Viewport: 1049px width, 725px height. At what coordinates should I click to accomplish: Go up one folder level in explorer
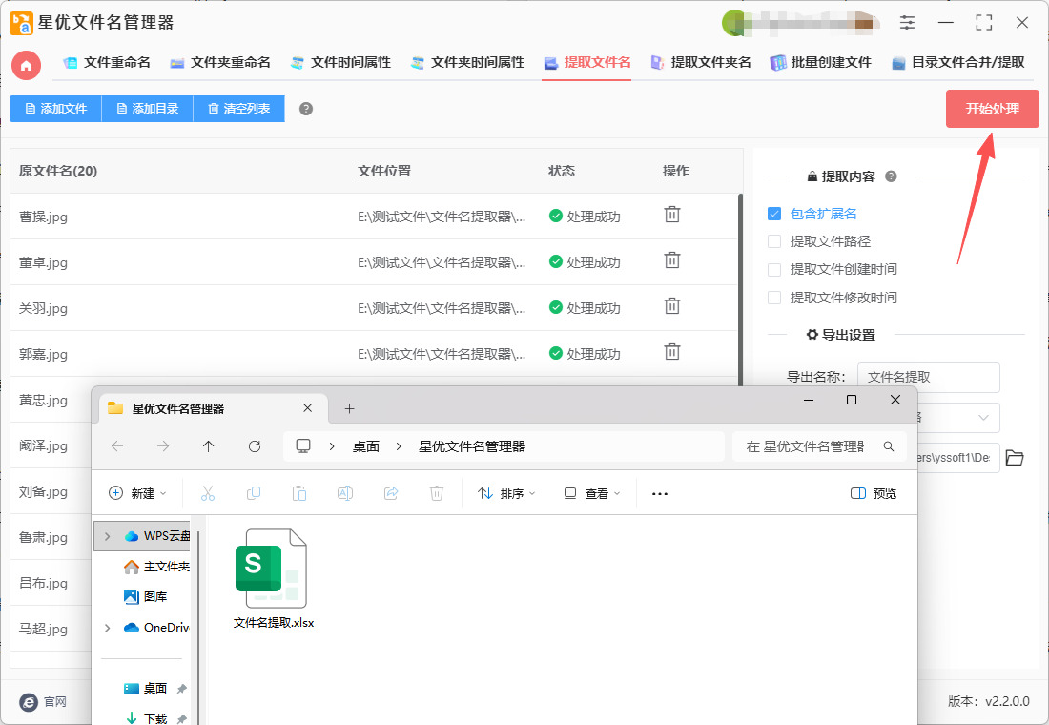click(x=209, y=446)
